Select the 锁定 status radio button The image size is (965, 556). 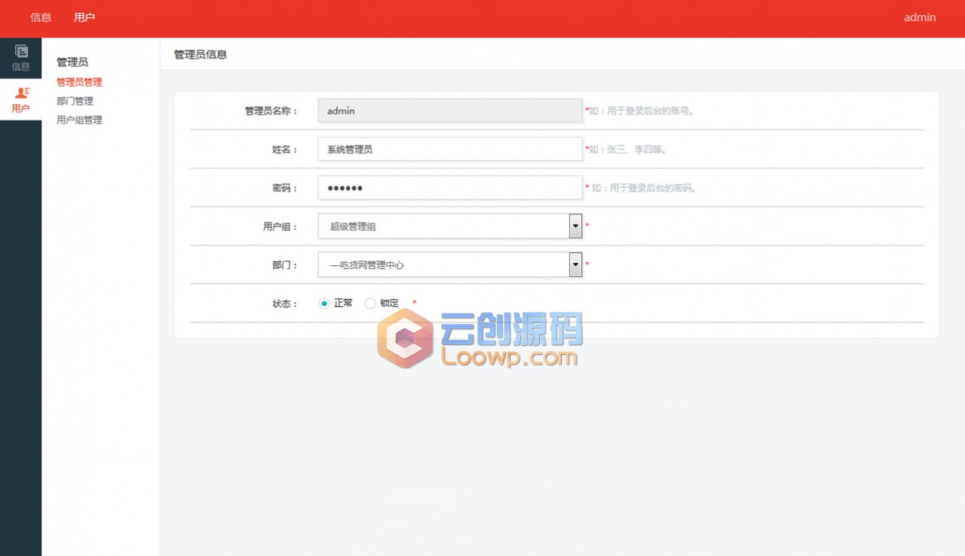(370, 304)
